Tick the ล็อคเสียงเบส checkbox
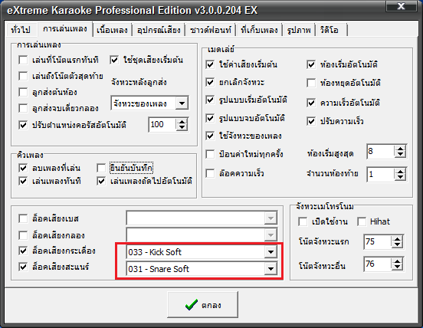The height and width of the screenshot is (328, 423). (23, 218)
